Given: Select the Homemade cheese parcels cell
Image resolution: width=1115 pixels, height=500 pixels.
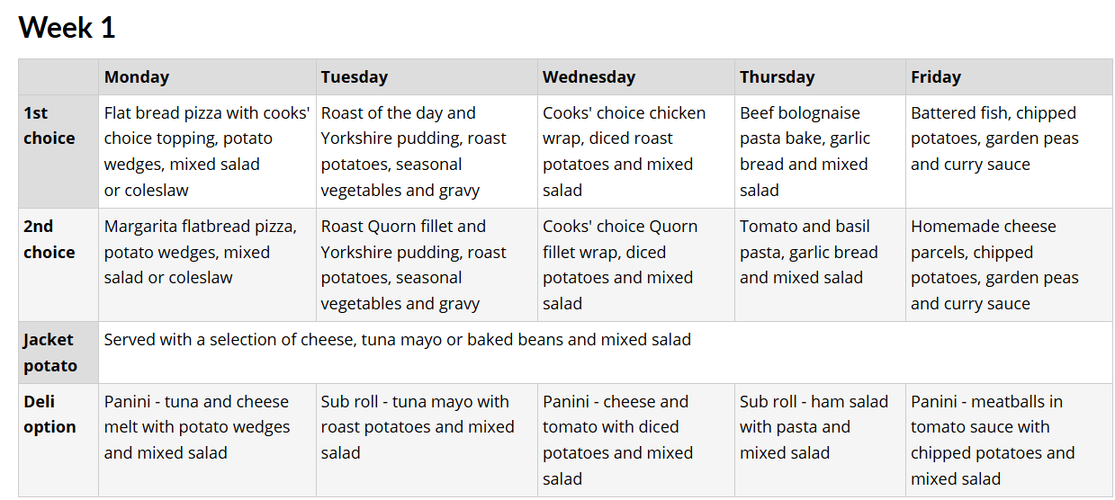Looking at the screenshot, I should [x=1009, y=265].
